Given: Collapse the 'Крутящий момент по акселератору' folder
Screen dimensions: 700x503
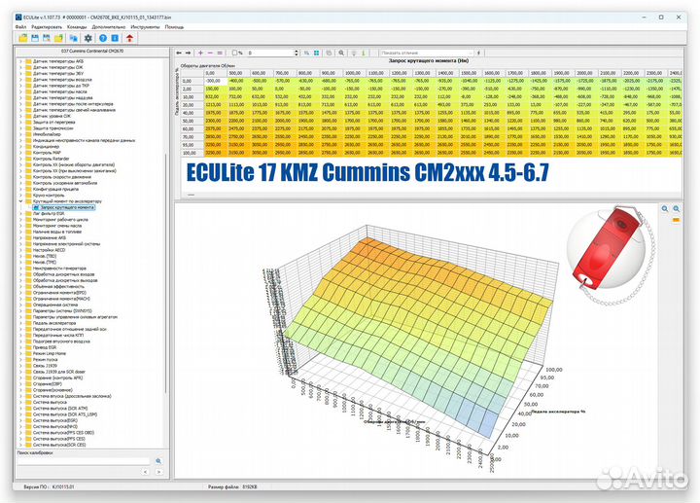Looking at the screenshot, I should 20,201.
